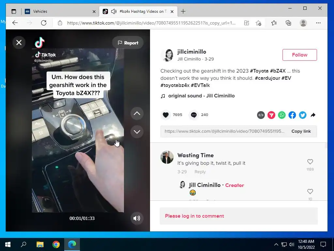Viewport: 334px width, 251px height.
Task: Go to previous video arrow
Action: 137,113
